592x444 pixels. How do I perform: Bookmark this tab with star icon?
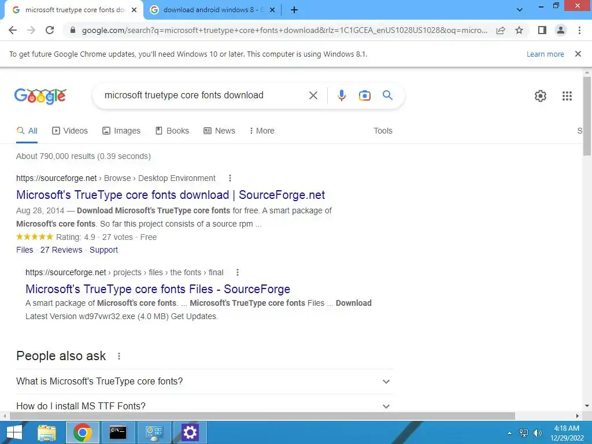point(519,30)
